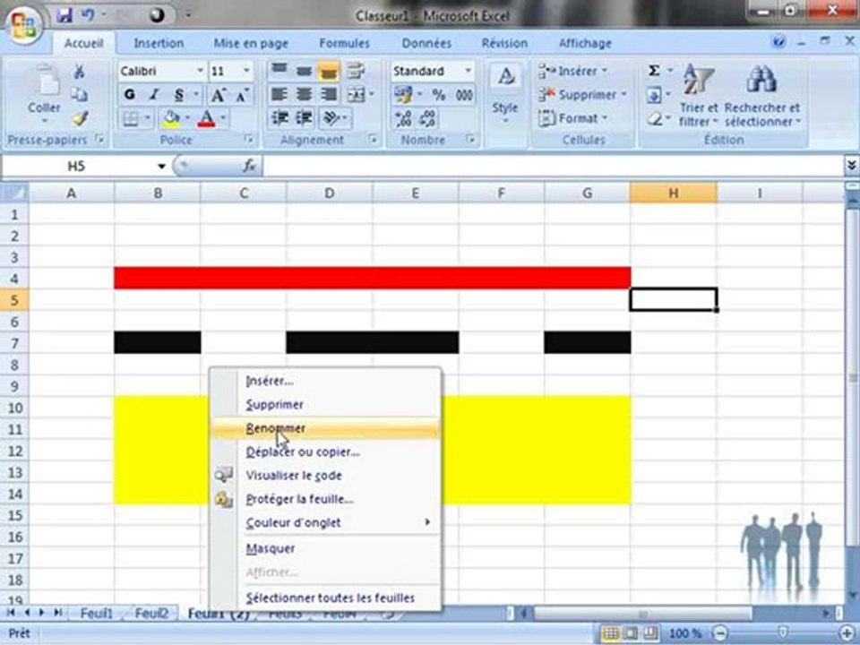Select column H header
Screen dimensions: 860x645
673,193
